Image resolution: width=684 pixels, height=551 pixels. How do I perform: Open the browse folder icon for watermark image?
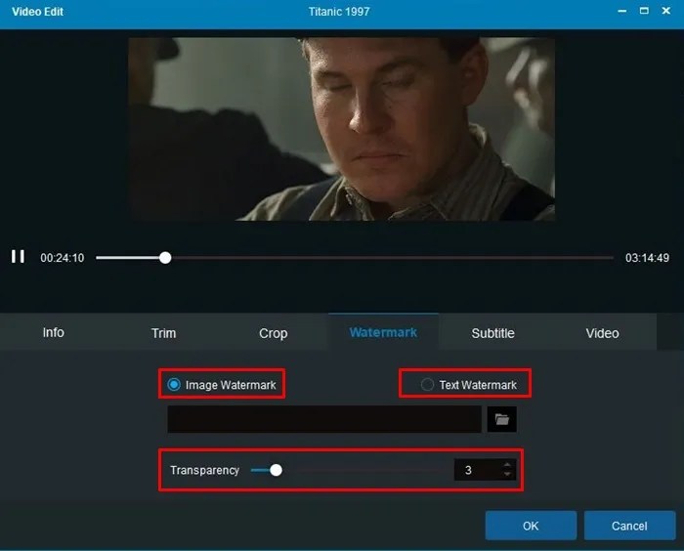click(501, 419)
